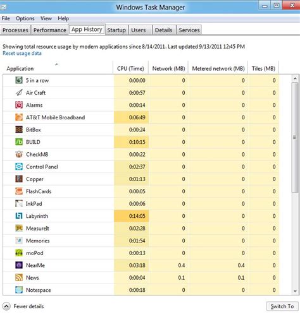This screenshot has width=300, height=317.
Task: Click the FlashCards row label
Action: tap(39, 191)
